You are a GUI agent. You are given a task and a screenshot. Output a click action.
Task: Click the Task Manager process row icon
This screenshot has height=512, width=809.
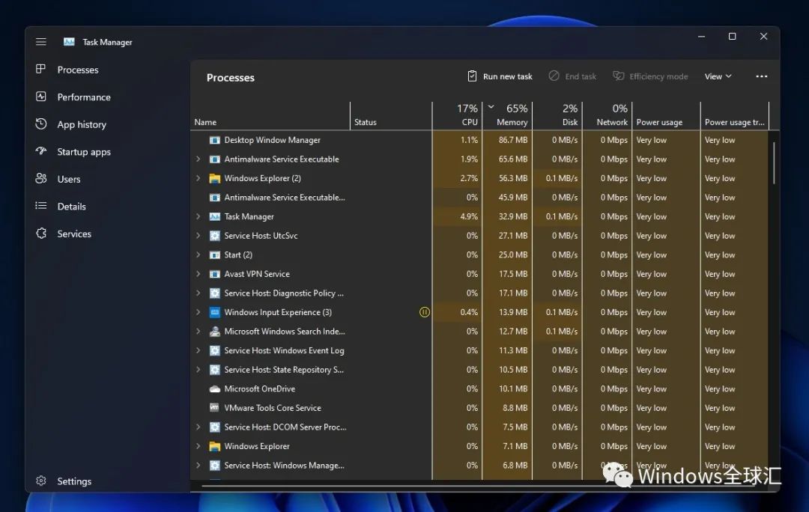tap(215, 216)
